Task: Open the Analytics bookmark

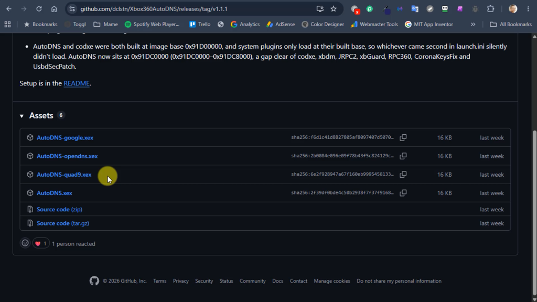Action: click(x=245, y=24)
